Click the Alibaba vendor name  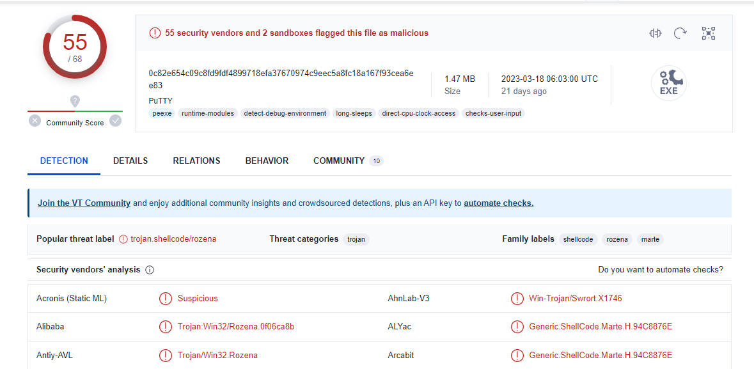(x=51, y=327)
